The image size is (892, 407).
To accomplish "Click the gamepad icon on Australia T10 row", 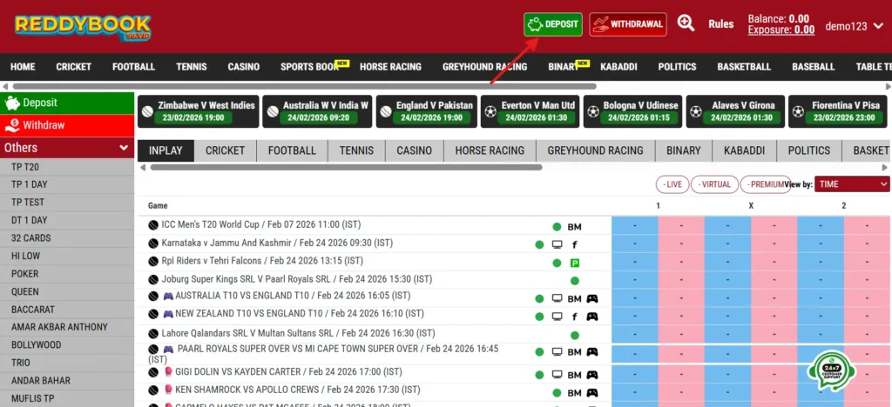I will 592,298.
